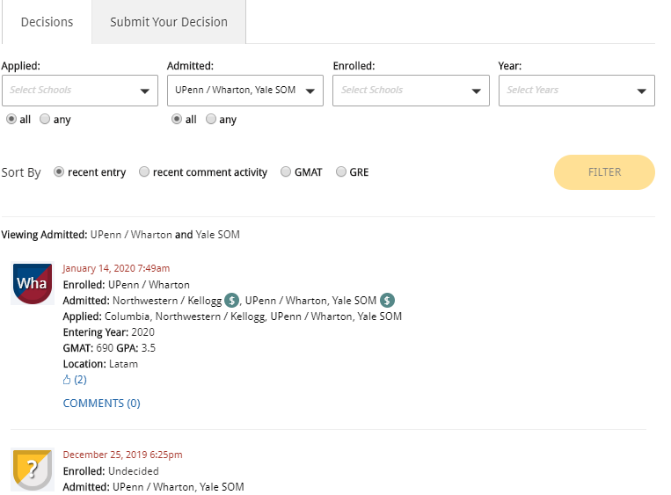This screenshot has width=671, height=495.
Task: Click 'Enrolled: Undecided' text
Action: pyautogui.click(x=111, y=470)
